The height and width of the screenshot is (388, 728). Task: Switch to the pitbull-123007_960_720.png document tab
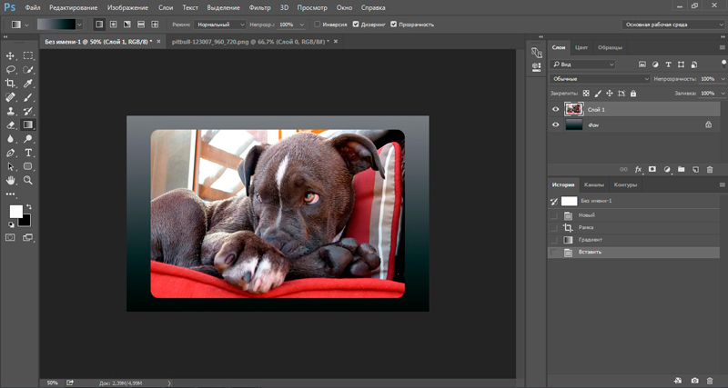pyautogui.click(x=250, y=41)
